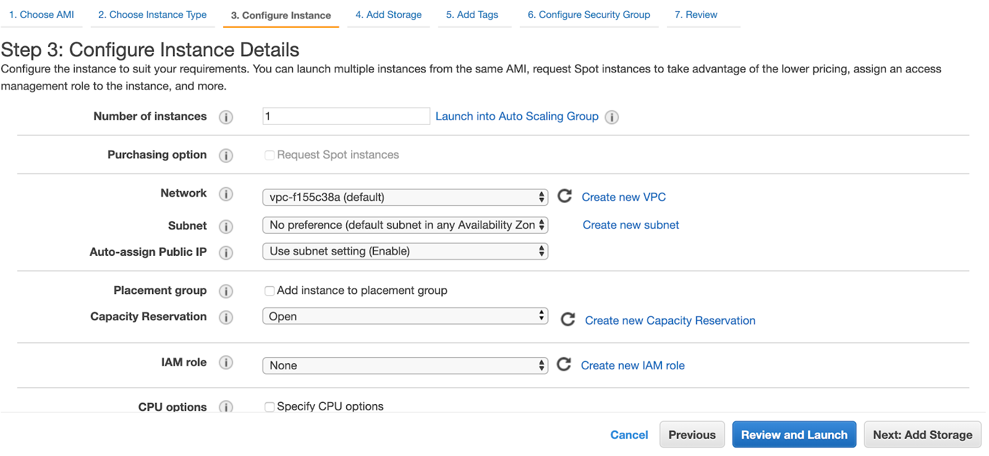Click the Number of instances input field

coord(346,116)
